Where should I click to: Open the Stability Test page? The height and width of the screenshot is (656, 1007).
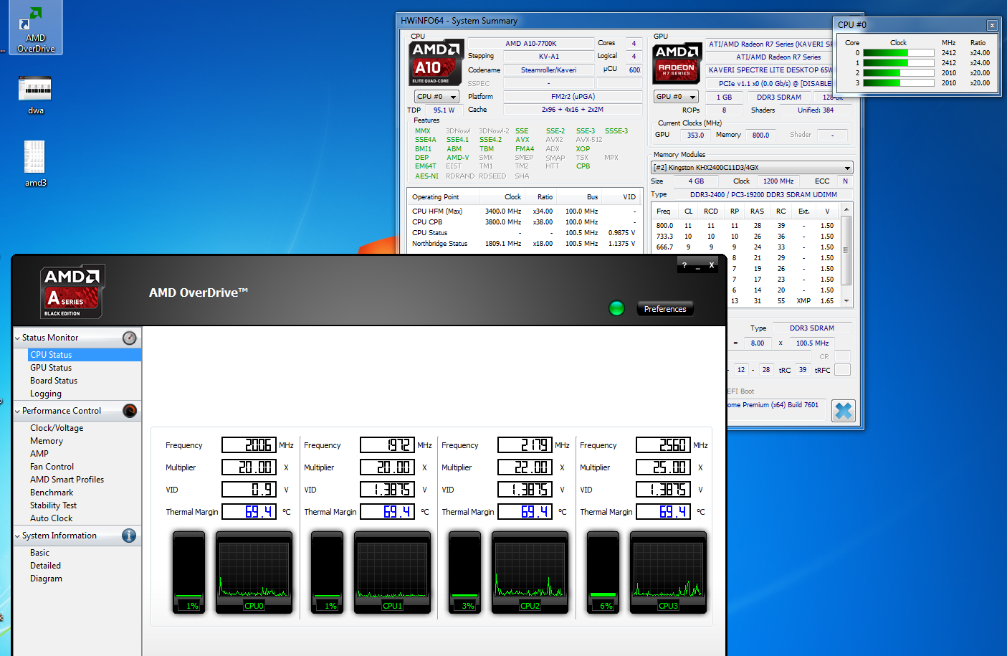pos(53,505)
